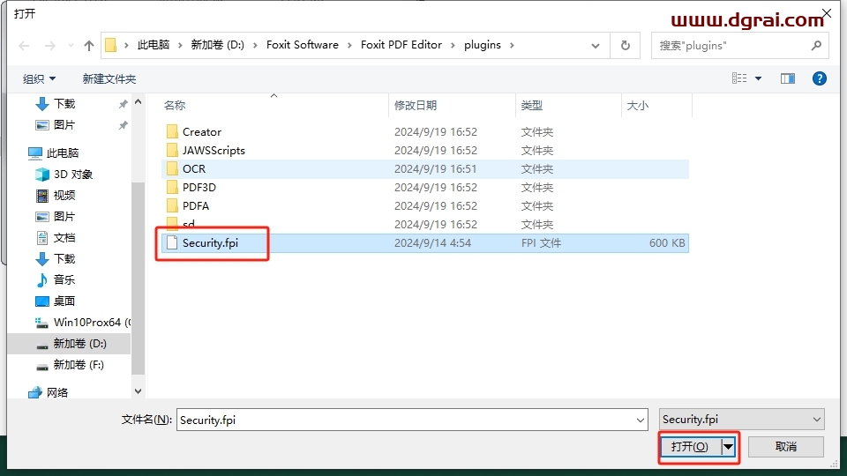The width and height of the screenshot is (847, 476).
Task: Click navigation pane scroll up arrow
Action: (138, 101)
